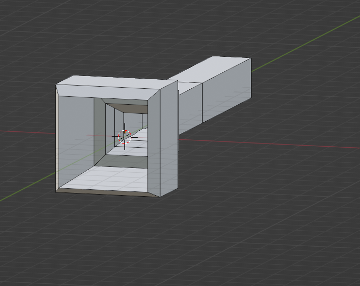
Task: Select the side face of the middle connector segment
Action: [x=190, y=109]
